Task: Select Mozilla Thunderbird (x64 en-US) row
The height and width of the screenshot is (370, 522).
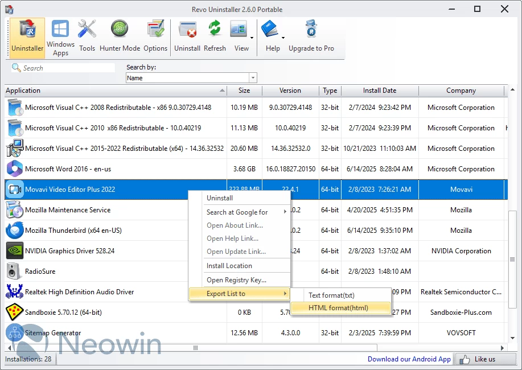Action: point(256,231)
